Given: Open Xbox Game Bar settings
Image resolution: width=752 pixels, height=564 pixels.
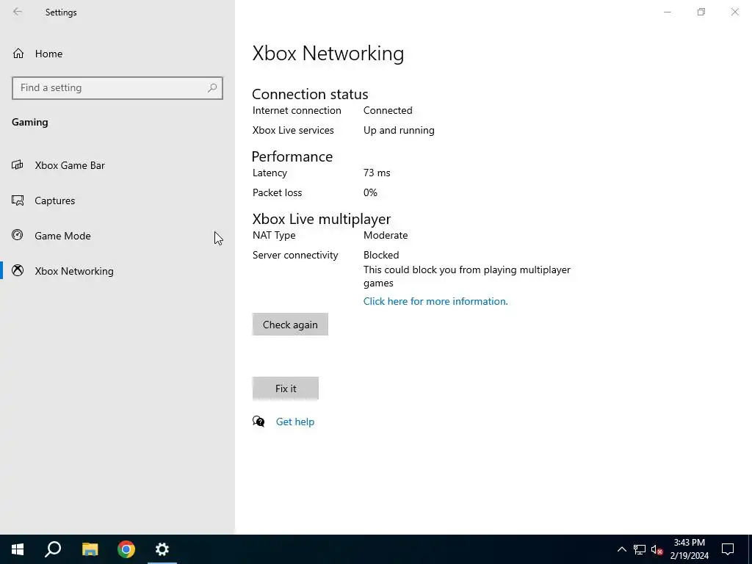Looking at the screenshot, I should coord(117,165).
